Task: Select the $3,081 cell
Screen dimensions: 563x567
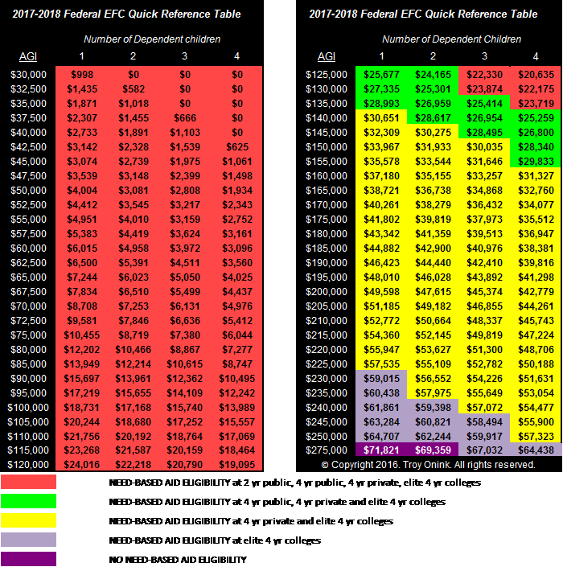Action: [x=134, y=190]
